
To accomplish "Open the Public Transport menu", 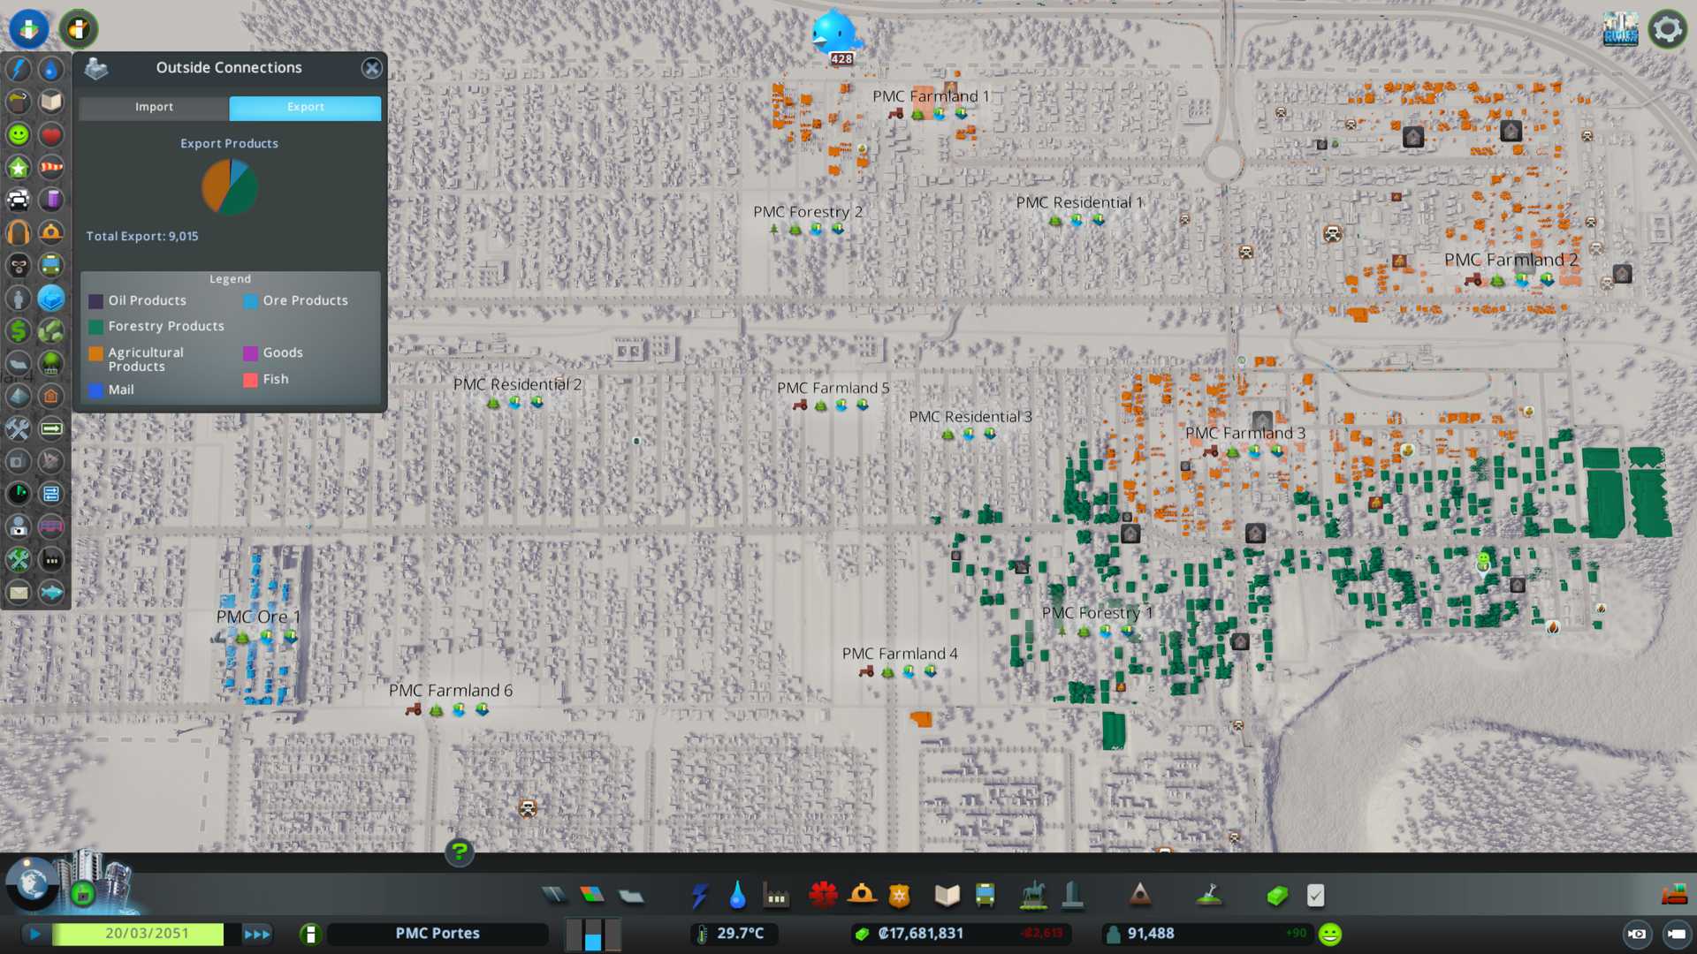I will point(985,896).
